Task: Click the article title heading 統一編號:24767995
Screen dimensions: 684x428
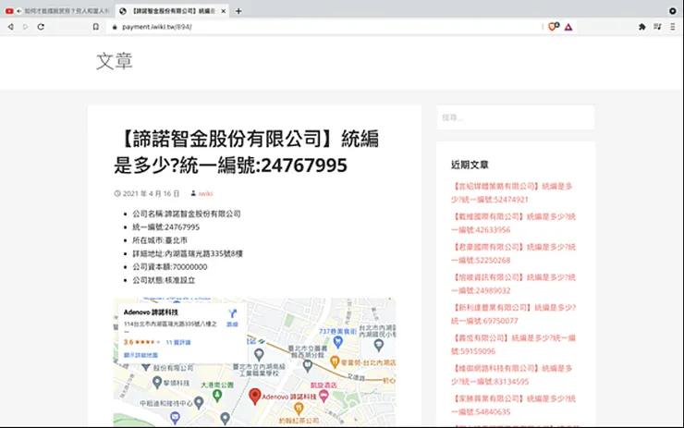Action: pos(247,152)
